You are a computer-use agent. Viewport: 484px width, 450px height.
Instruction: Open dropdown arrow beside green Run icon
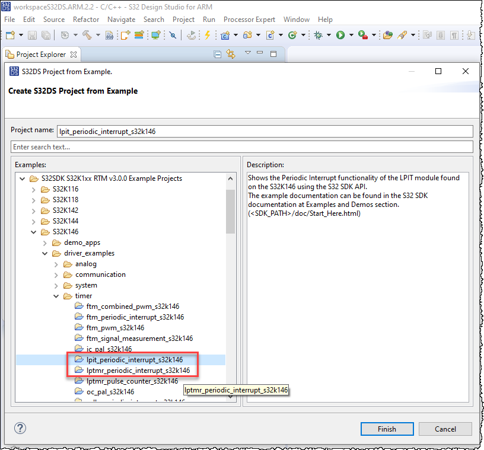pyautogui.click(x=351, y=35)
